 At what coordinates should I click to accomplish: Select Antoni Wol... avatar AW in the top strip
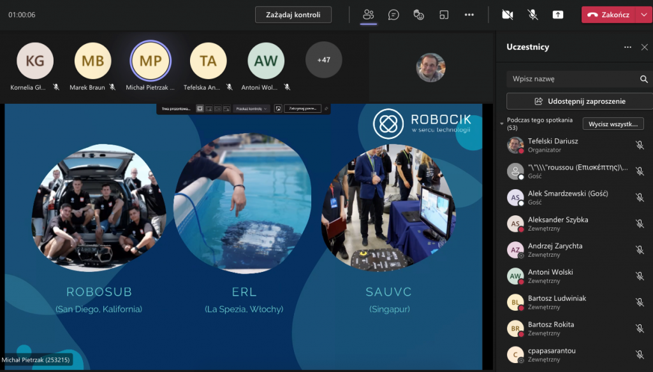(266, 61)
